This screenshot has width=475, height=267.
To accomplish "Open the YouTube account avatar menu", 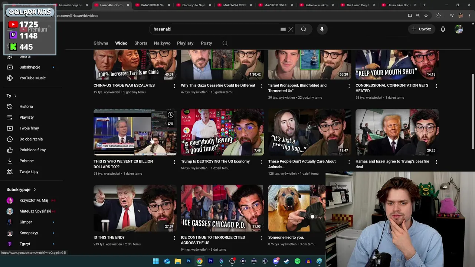I will [459, 29].
